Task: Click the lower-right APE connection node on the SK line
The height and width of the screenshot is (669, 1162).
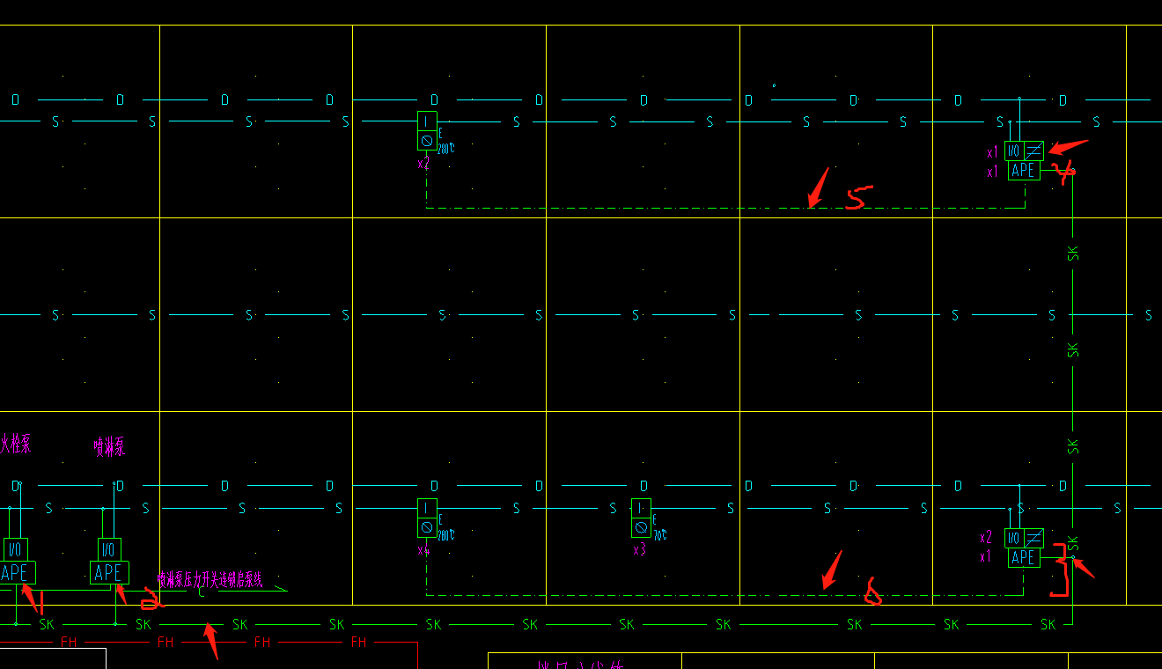Action: pyautogui.click(x=1073, y=557)
